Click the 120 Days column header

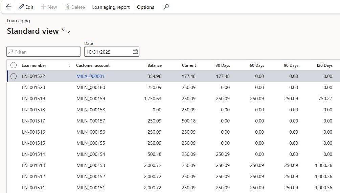pyautogui.click(x=324, y=65)
